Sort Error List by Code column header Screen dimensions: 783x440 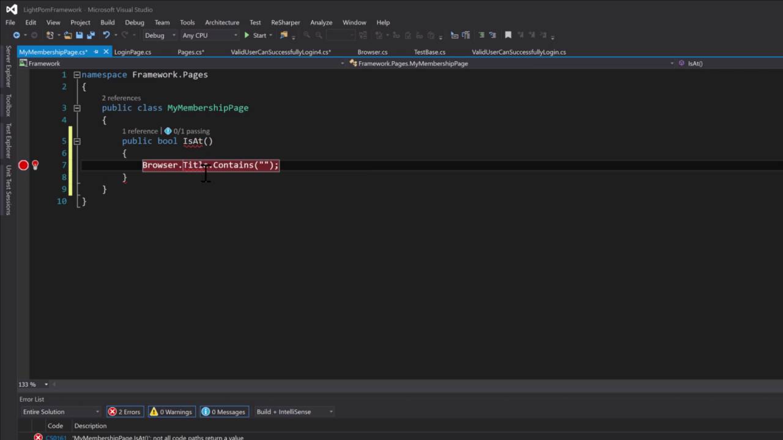pos(55,426)
